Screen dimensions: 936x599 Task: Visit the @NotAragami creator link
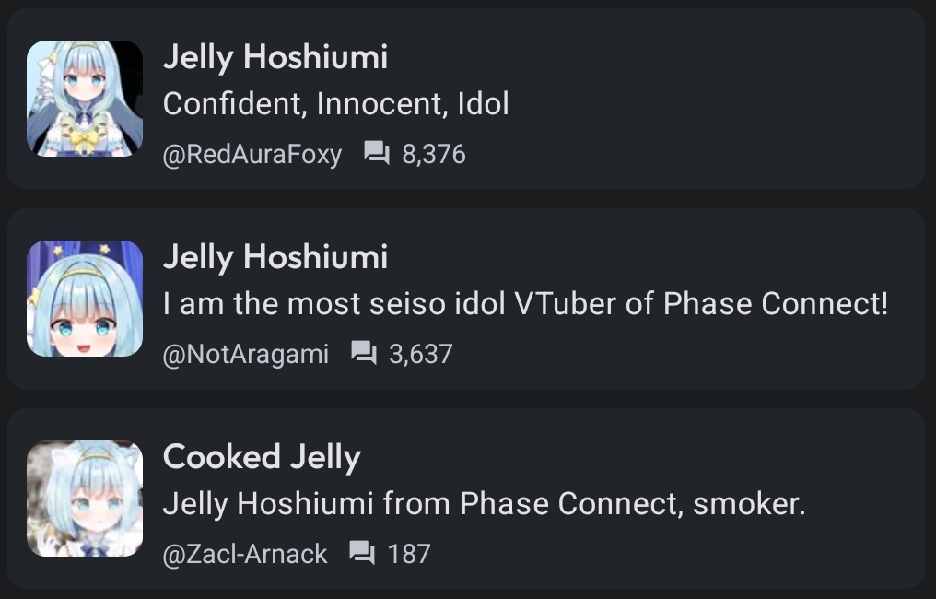tap(245, 354)
